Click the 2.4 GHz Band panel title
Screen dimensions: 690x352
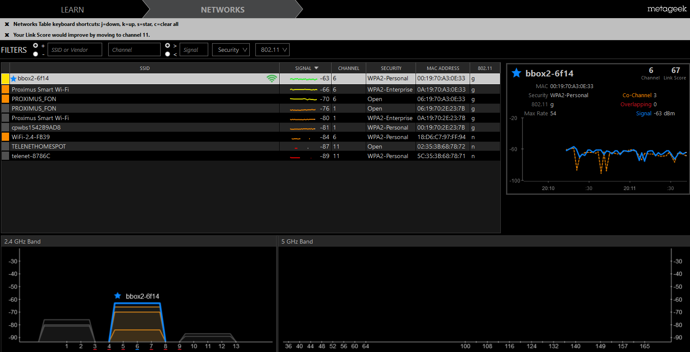coord(23,241)
